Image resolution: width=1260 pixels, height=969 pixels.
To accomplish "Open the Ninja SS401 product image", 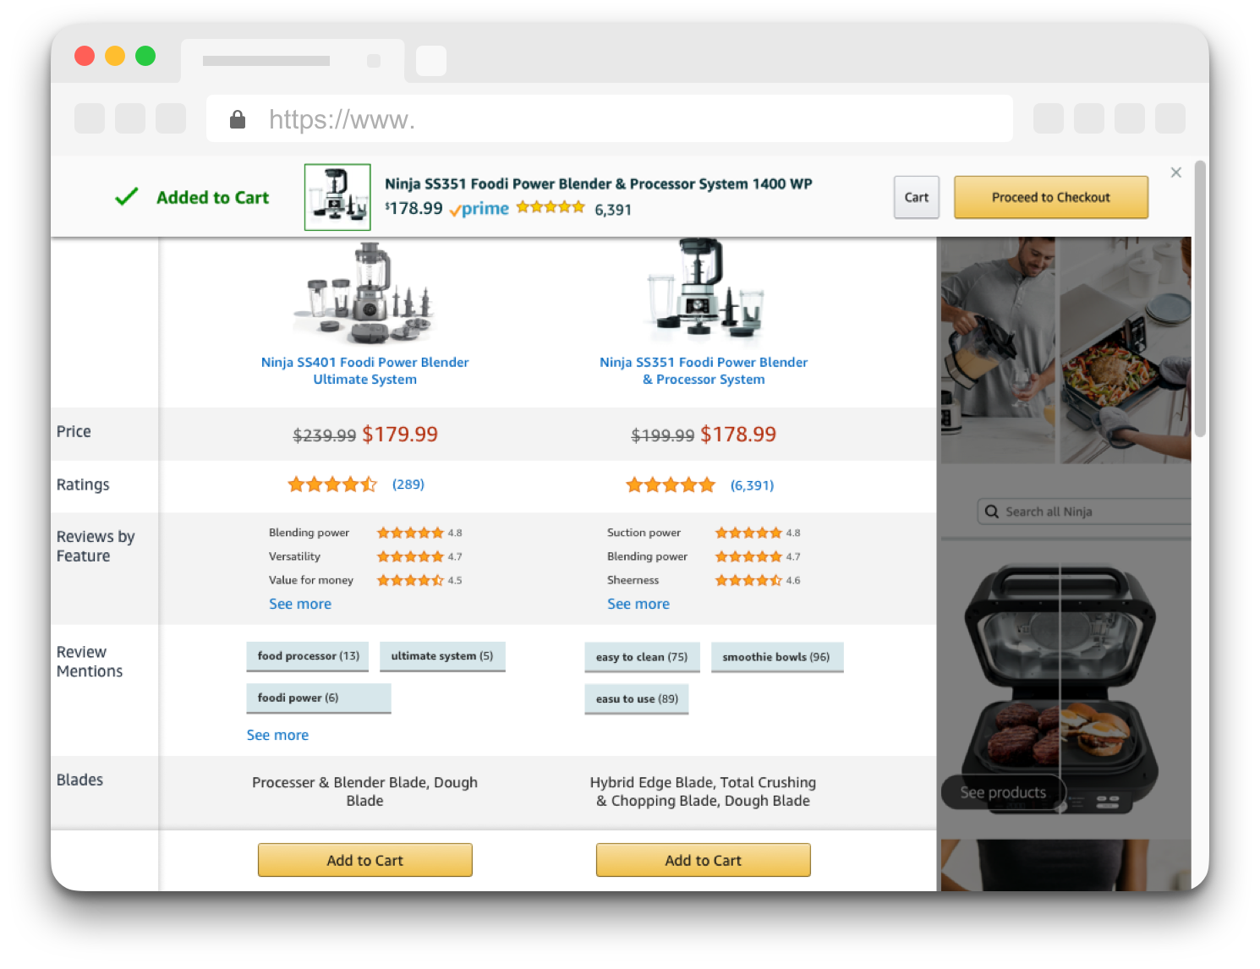I will point(365,293).
